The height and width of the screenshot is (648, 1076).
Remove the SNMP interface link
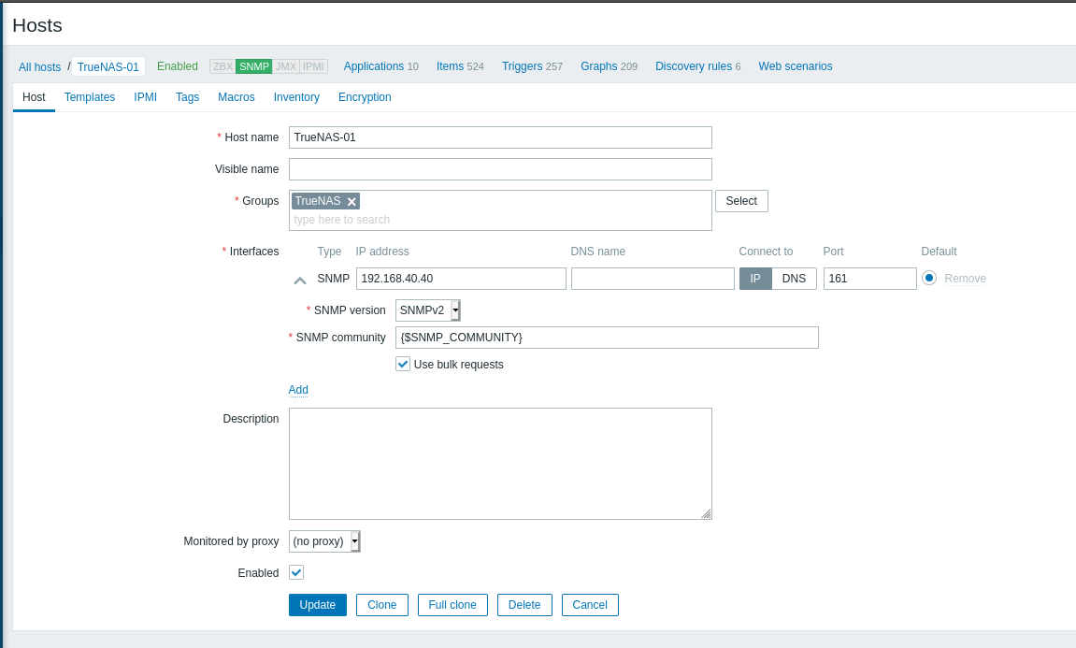[x=966, y=278]
